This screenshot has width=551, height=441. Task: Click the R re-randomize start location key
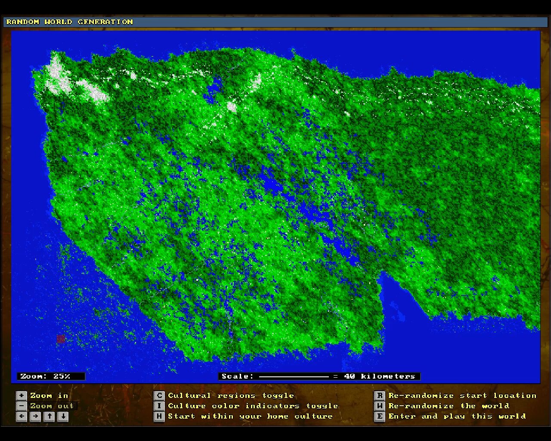pyautogui.click(x=379, y=395)
